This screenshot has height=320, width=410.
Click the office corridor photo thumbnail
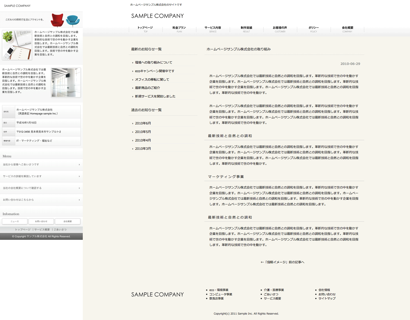(66, 83)
